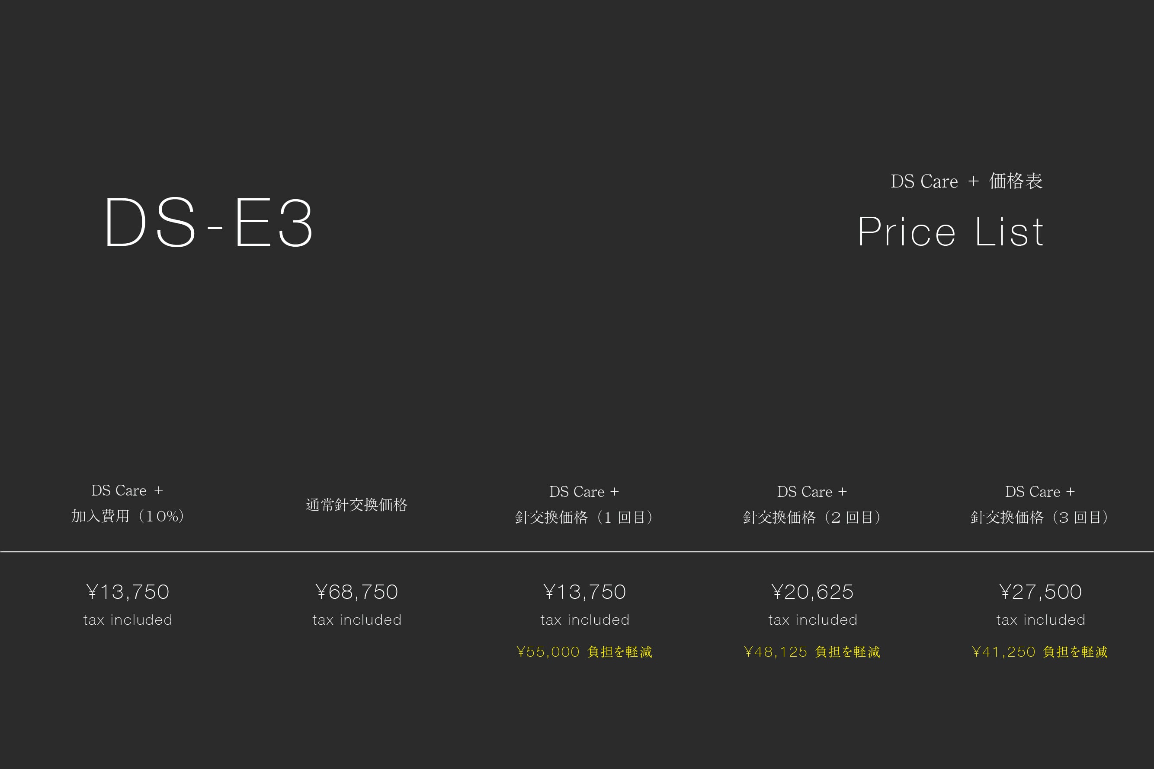Click tax included under ¥20,625
The image size is (1154, 769).
pos(813,620)
